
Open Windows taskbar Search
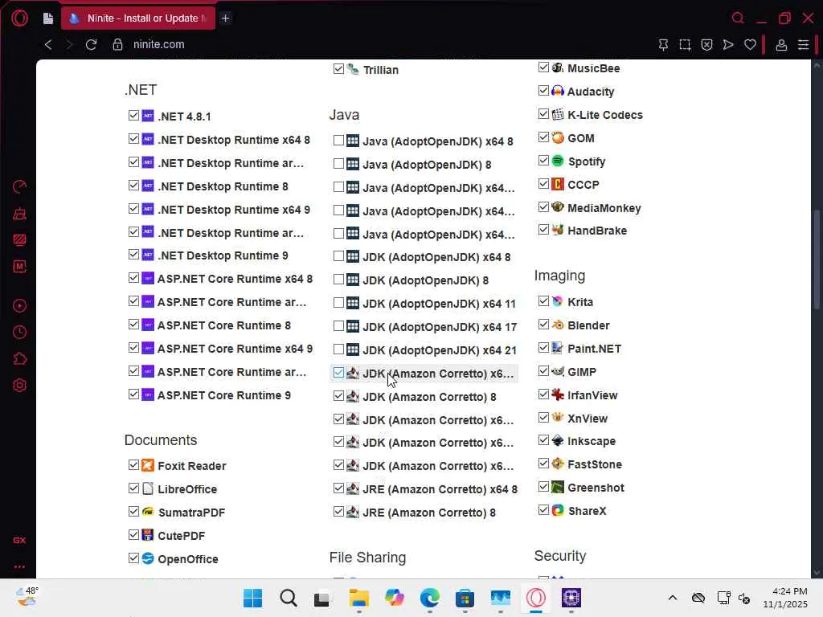289,598
